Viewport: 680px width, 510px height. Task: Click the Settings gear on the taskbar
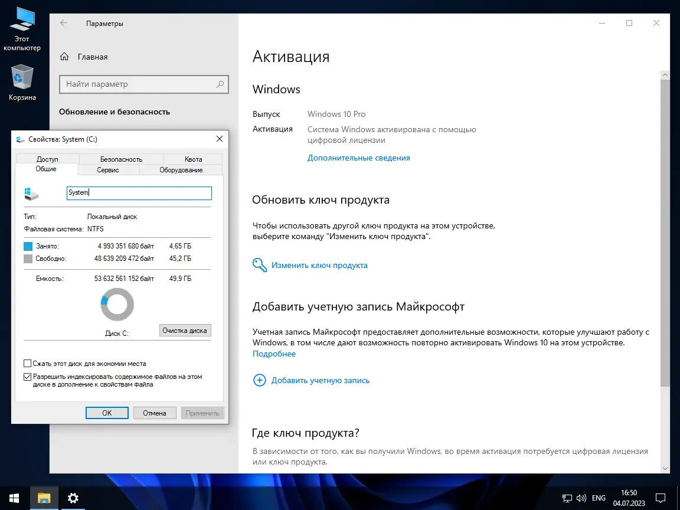(73, 498)
